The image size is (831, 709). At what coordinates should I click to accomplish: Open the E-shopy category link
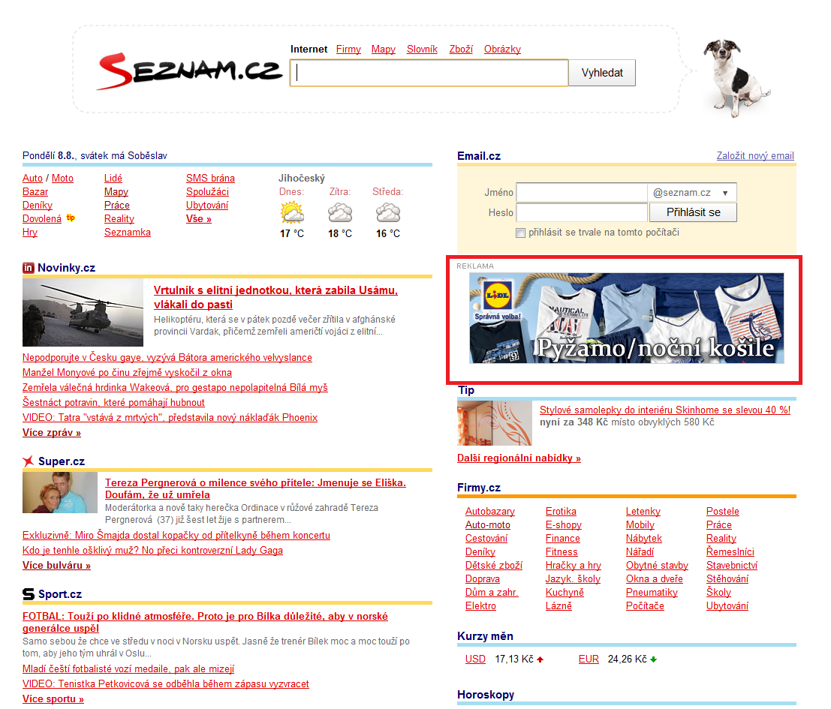[563, 524]
